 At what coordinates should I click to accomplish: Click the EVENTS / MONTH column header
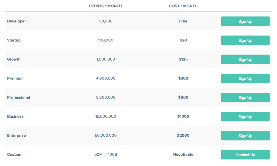pyautogui.click(x=105, y=6)
